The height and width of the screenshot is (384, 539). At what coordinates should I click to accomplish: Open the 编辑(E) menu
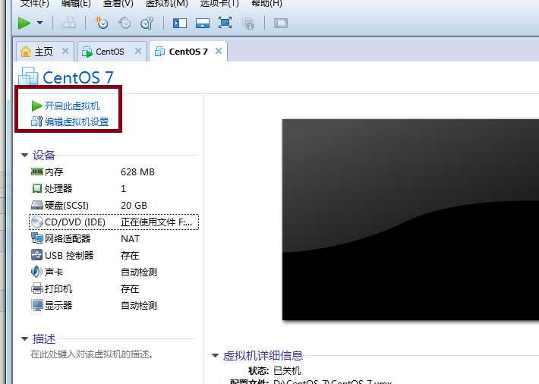pyautogui.click(x=76, y=4)
